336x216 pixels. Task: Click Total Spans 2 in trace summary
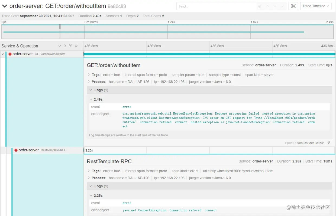coord(153,16)
